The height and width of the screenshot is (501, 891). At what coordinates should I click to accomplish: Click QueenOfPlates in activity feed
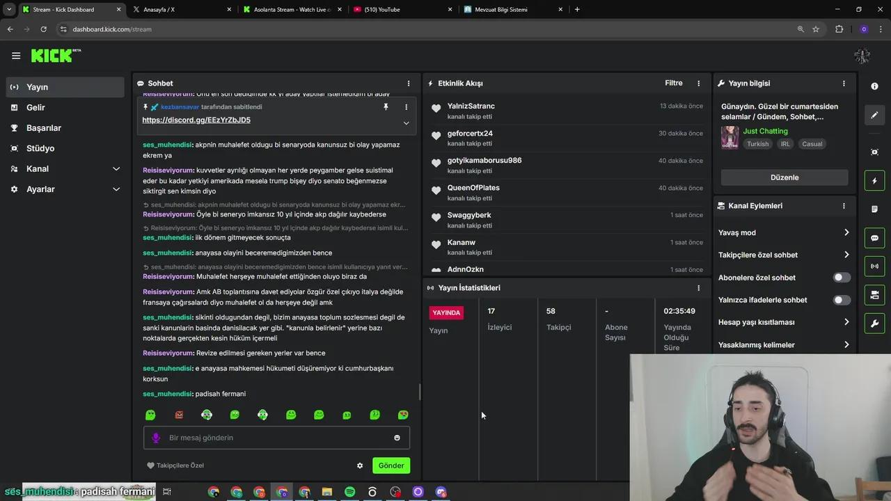(x=473, y=188)
